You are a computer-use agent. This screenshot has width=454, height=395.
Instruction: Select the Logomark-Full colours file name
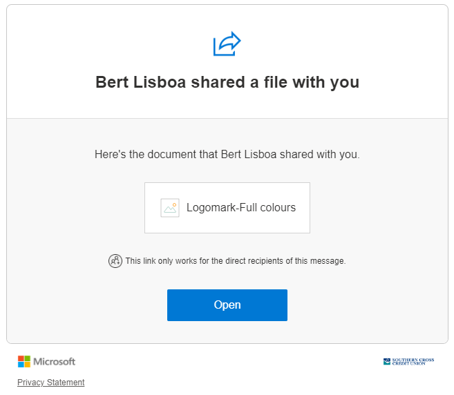[x=241, y=208]
